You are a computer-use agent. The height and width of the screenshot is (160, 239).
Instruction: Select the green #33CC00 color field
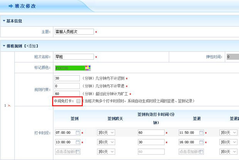click(70, 68)
